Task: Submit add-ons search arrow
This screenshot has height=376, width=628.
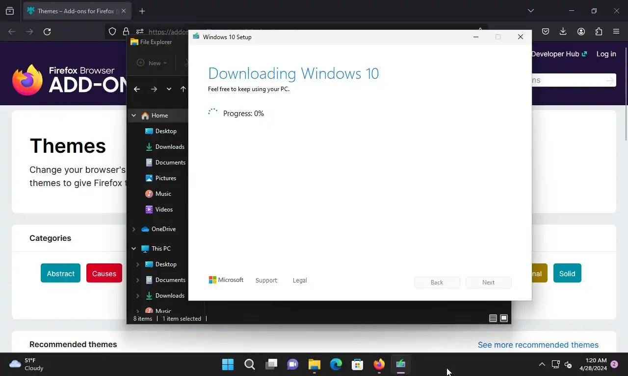Action: pos(609,80)
